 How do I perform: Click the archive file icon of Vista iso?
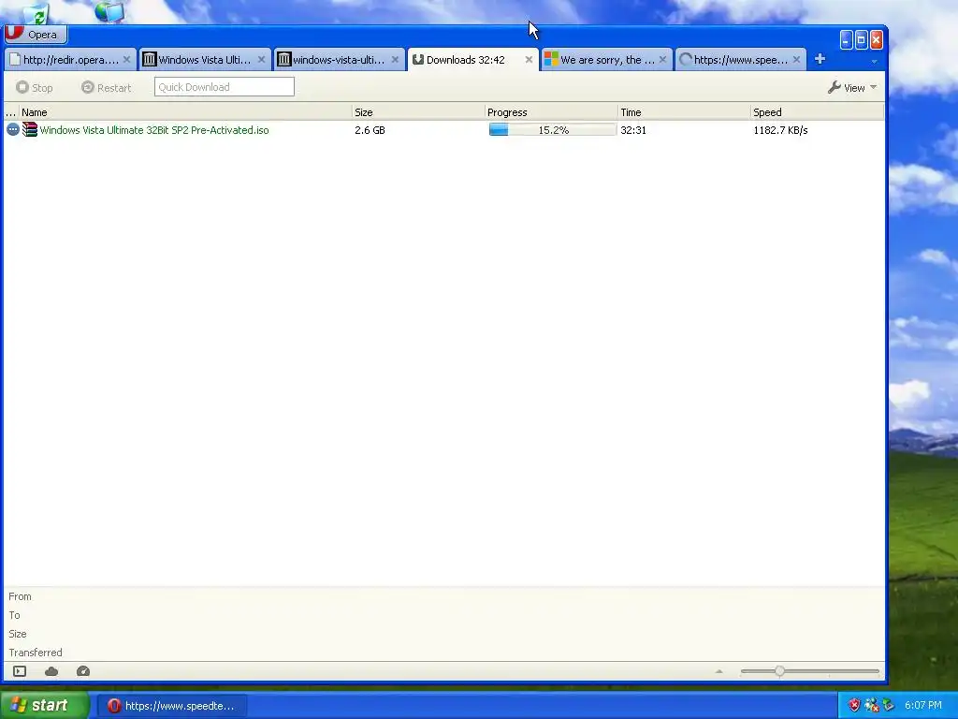click(30, 129)
